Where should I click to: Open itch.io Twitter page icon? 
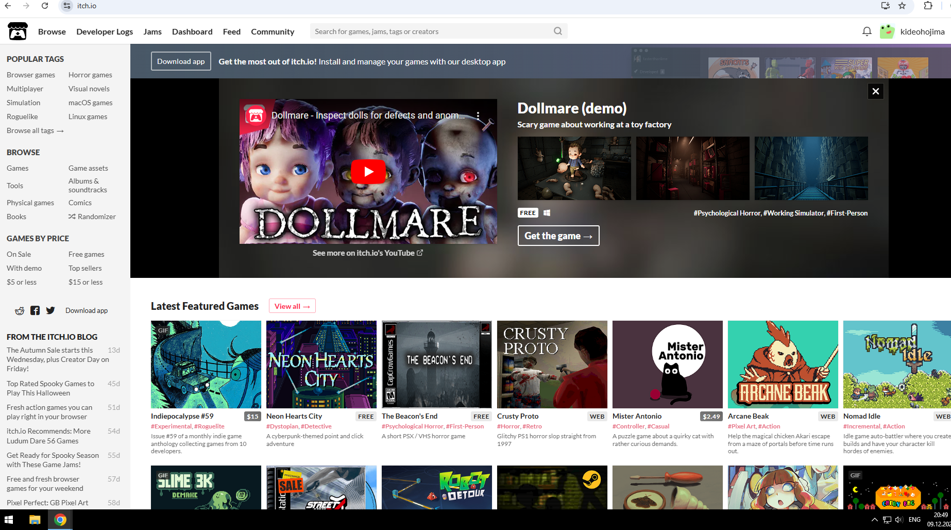(50, 310)
